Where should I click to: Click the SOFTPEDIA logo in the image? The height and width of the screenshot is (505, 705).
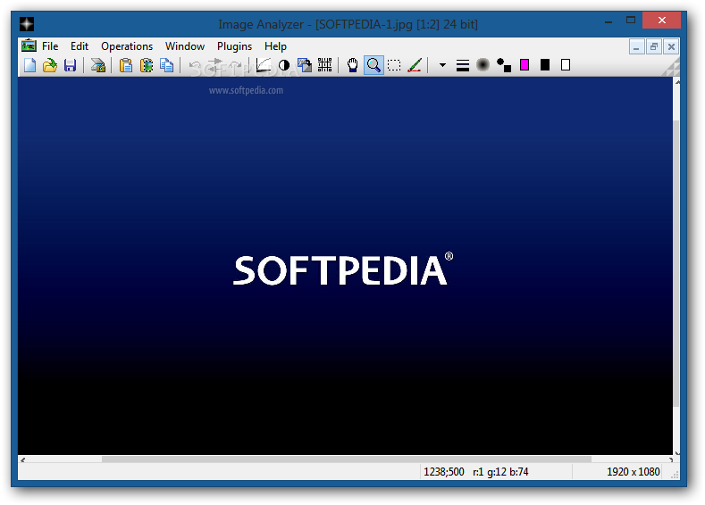tap(343, 269)
